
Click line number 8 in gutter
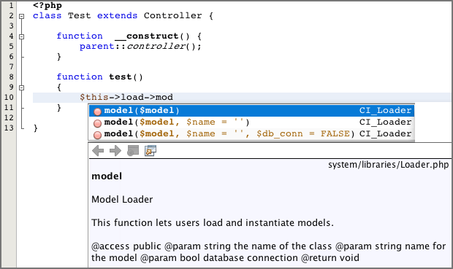click(11, 77)
